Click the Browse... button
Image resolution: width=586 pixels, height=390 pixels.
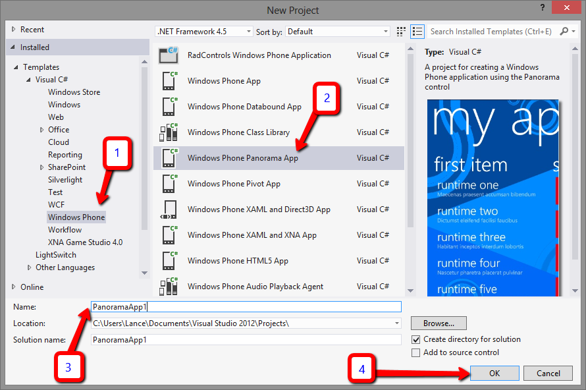(x=439, y=323)
